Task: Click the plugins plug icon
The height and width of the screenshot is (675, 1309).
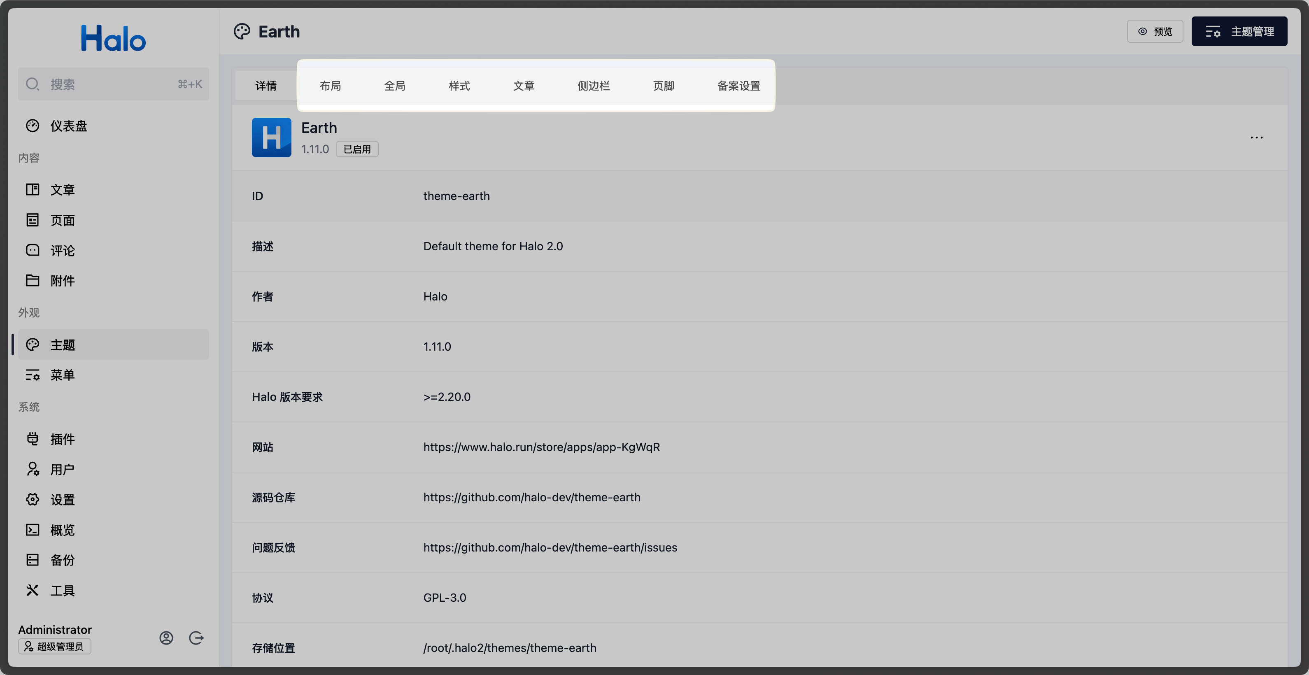Action: coord(33,439)
